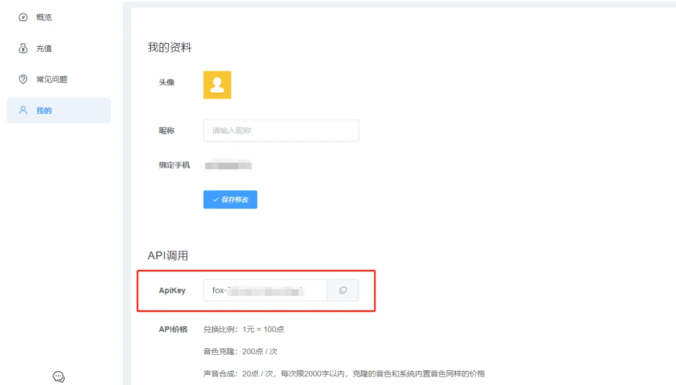Screen dimensions: 676x385
Task: Open the 充值 recharge page
Action: coord(43,48)
